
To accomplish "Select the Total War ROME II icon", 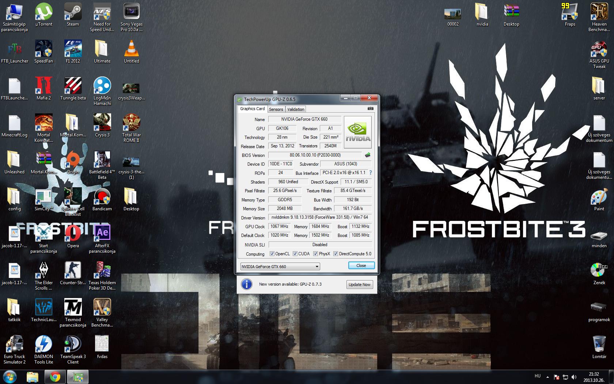I will (x=131, y=128).
